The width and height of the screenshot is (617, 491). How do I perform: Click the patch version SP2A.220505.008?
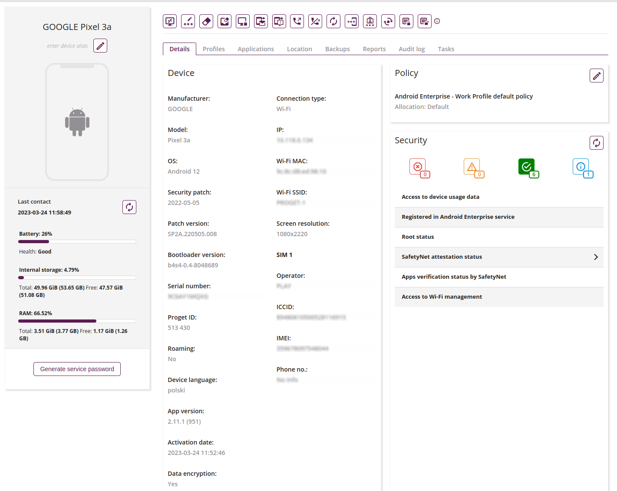[x=192, y=234]
